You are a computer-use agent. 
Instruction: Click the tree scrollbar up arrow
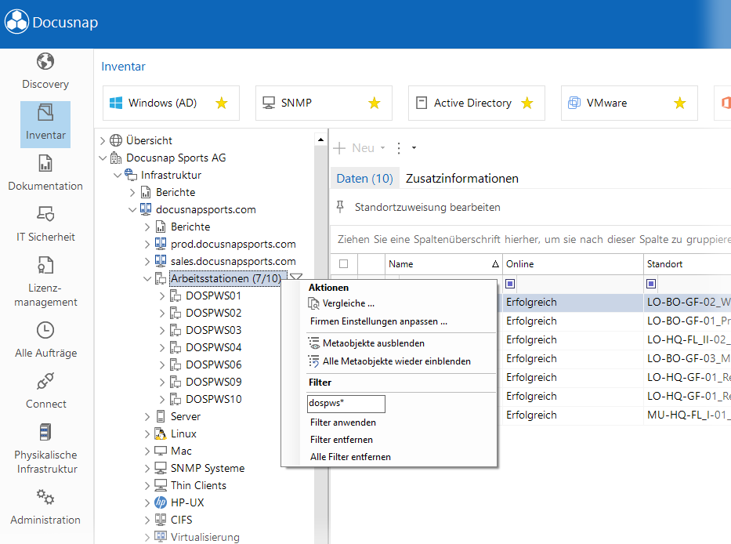point(320,139)
